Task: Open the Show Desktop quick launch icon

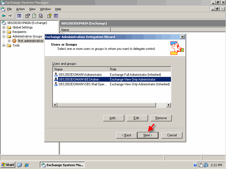Action: (19, 165)
